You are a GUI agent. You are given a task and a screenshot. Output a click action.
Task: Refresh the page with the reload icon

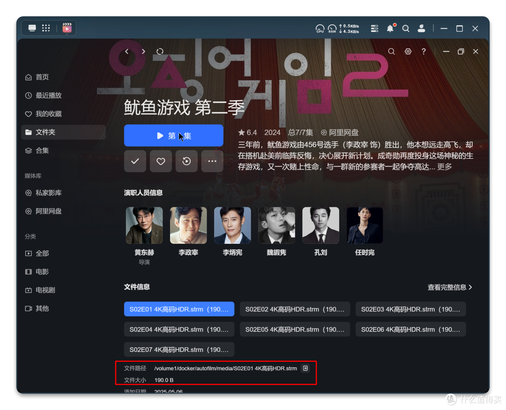click(x=160, y=51)
